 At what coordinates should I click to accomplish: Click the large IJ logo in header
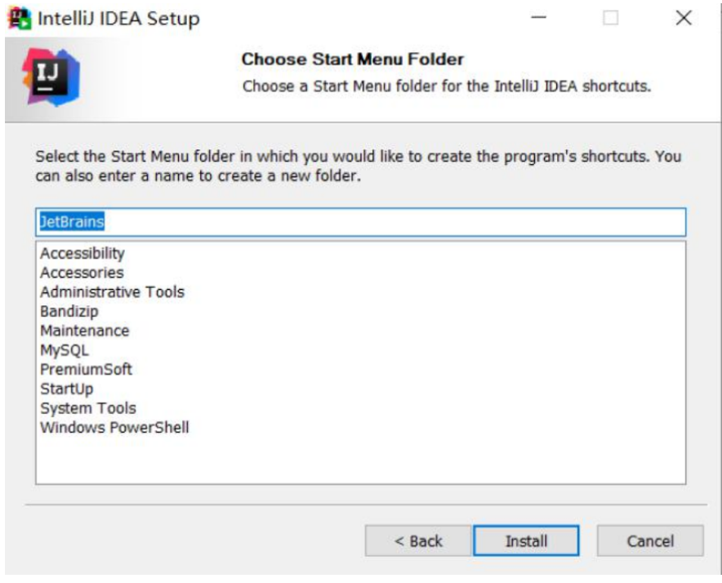(51, 77)
